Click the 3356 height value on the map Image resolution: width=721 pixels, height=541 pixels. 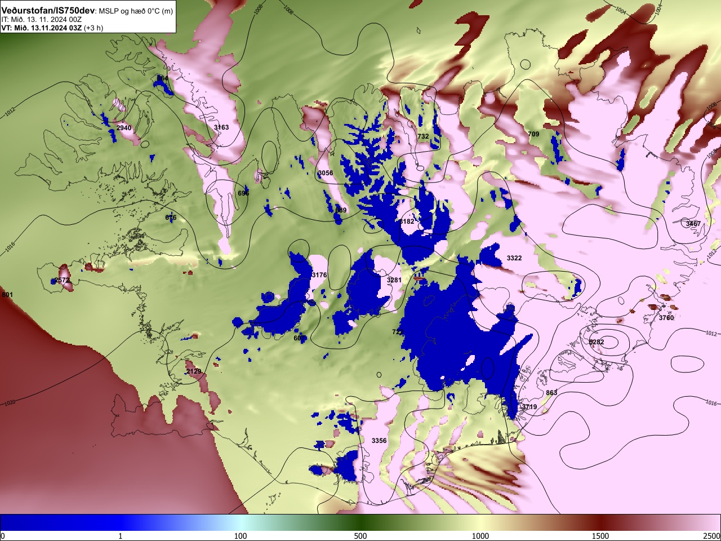(379, 441)
